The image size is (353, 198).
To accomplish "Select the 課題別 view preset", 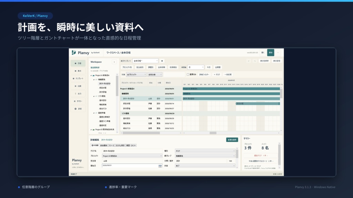I will (x=151, y=67).
